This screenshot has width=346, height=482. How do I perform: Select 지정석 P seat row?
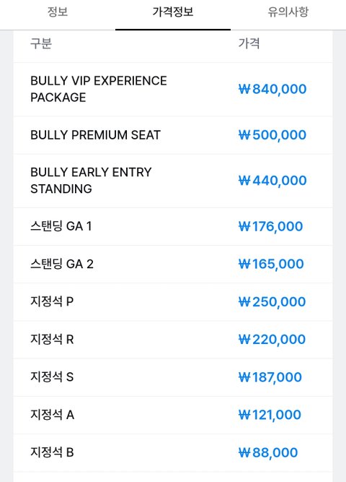coord(173,302)
